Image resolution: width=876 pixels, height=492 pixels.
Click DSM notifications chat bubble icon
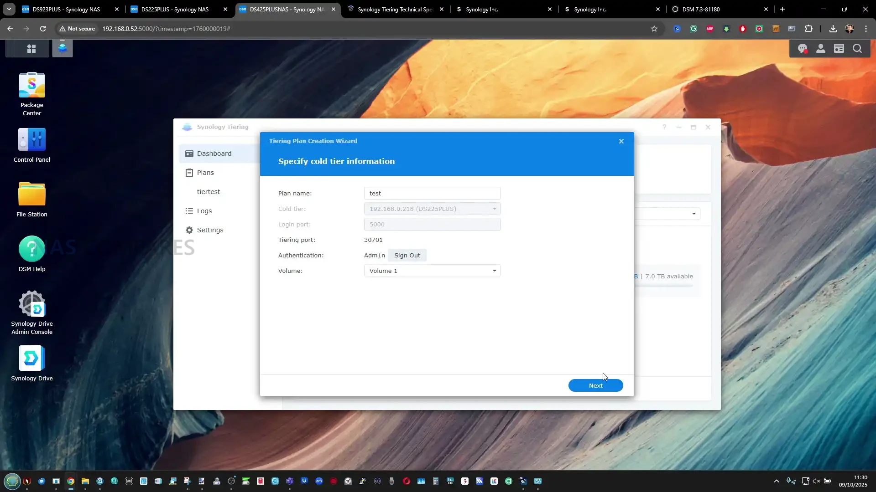pyautogui.click(x=802, y=49)
